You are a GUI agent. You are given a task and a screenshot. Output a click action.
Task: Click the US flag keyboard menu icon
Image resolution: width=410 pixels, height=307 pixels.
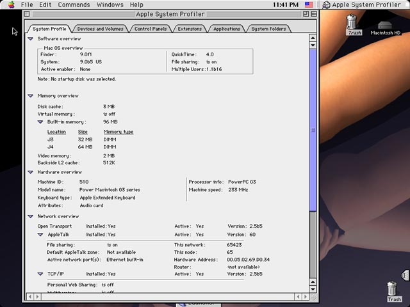pyautogui.click(x=309, y=4)
